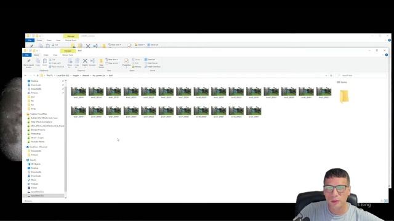Click Select none in the ribbon
The height and width of the screenshot is (221, 394).
point(151,63)
